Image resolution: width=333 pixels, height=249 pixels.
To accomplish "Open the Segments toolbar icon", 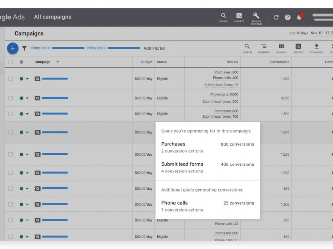I will (x=263, y=48).
